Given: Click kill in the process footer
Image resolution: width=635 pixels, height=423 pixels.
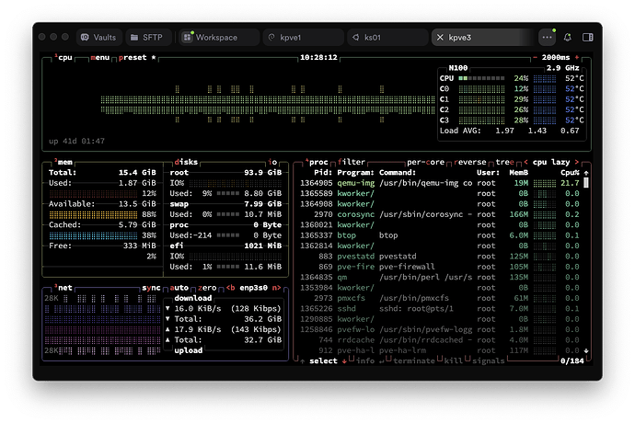Looking at the screenshot, I should (x=453, y=361).
